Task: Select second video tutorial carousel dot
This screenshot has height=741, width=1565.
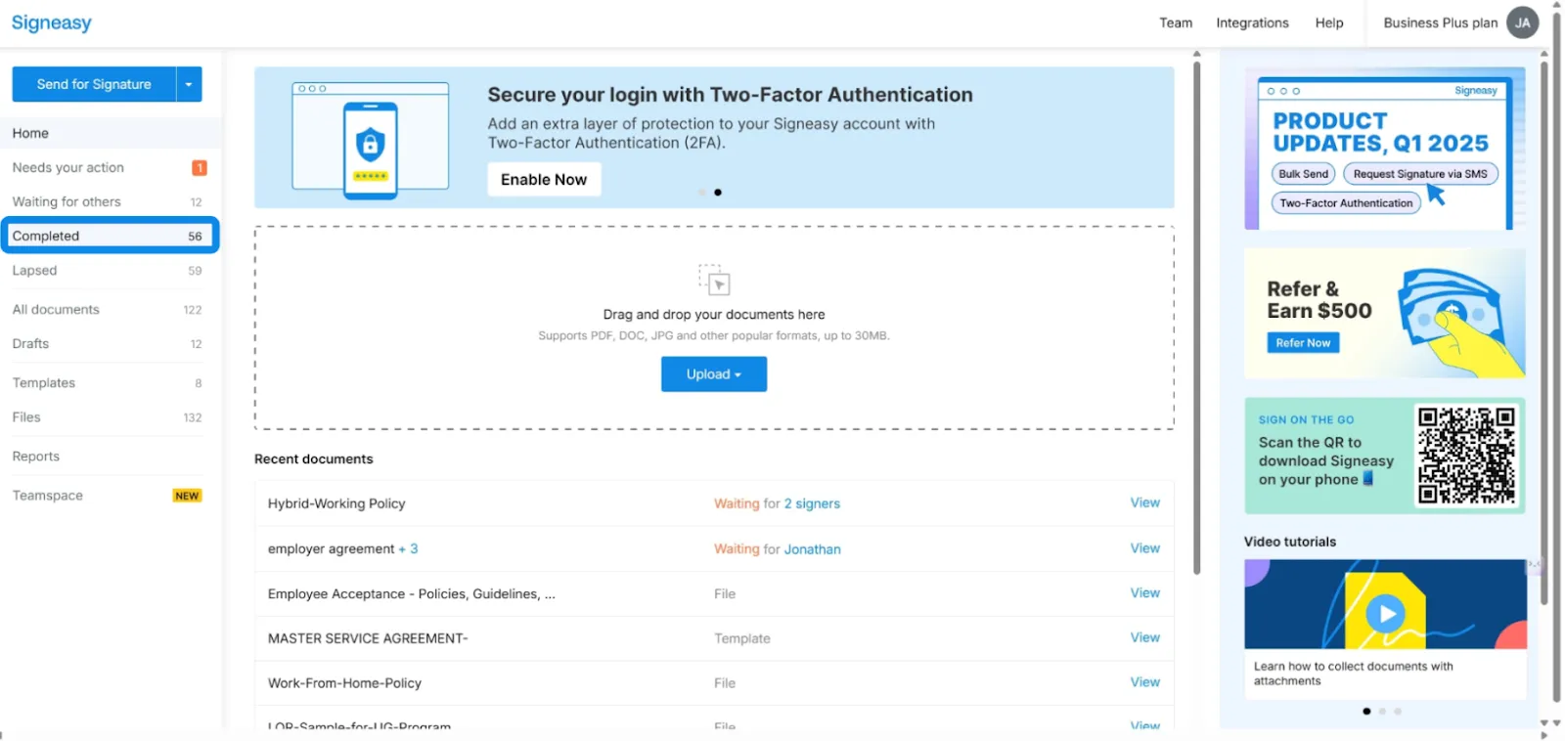Action: [x=1382, y=712]
